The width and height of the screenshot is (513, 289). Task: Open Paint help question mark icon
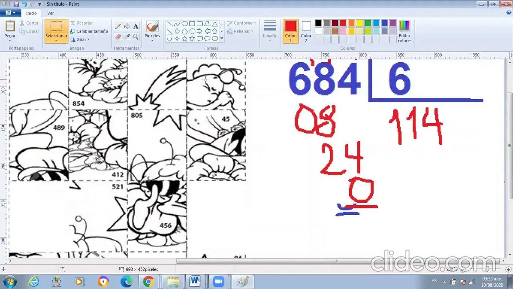[509, 13]
